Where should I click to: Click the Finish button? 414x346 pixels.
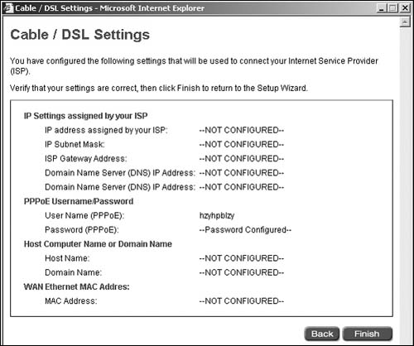click(x=367, y=334)
